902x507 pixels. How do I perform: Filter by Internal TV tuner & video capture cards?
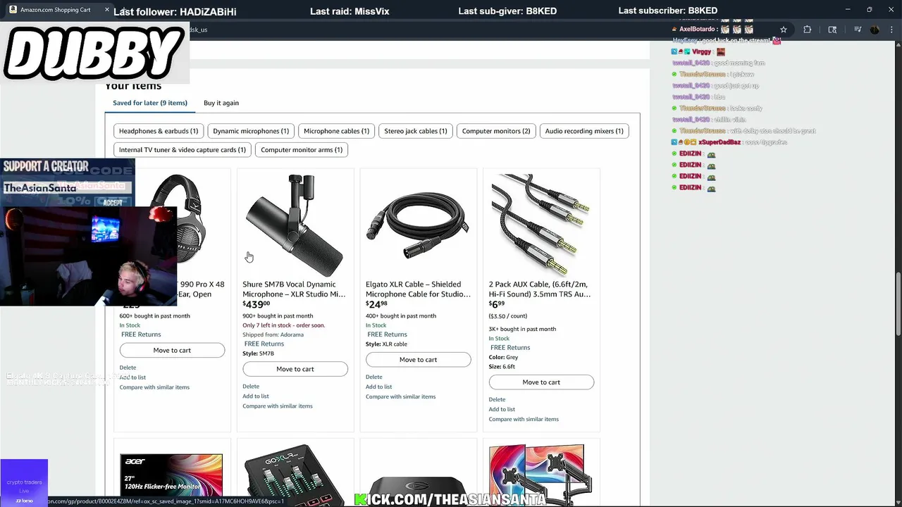(x=183, y=149)
